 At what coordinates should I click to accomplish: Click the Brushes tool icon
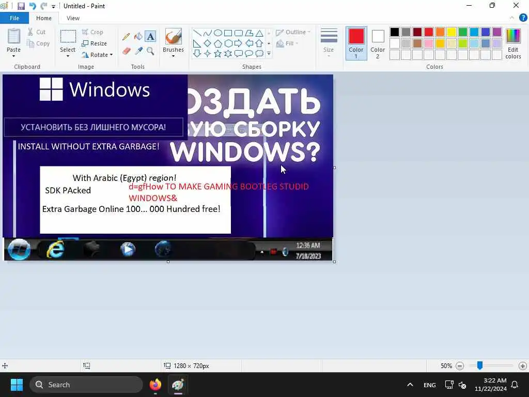point(174,36)
